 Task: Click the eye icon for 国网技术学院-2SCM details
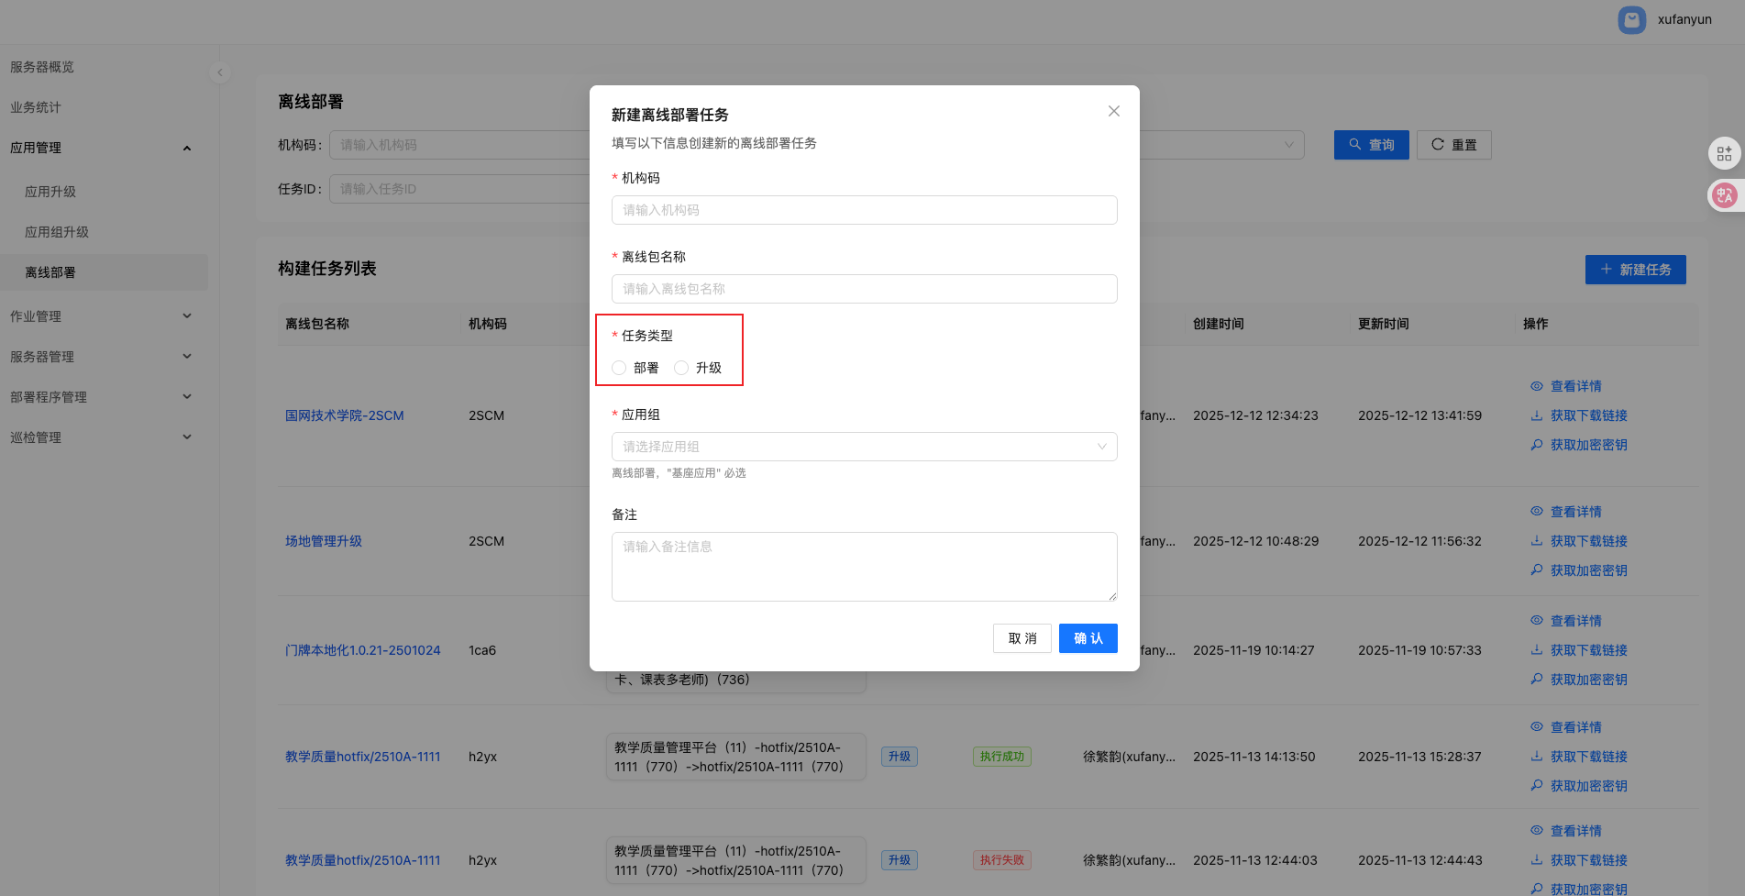coord(1537,386)
